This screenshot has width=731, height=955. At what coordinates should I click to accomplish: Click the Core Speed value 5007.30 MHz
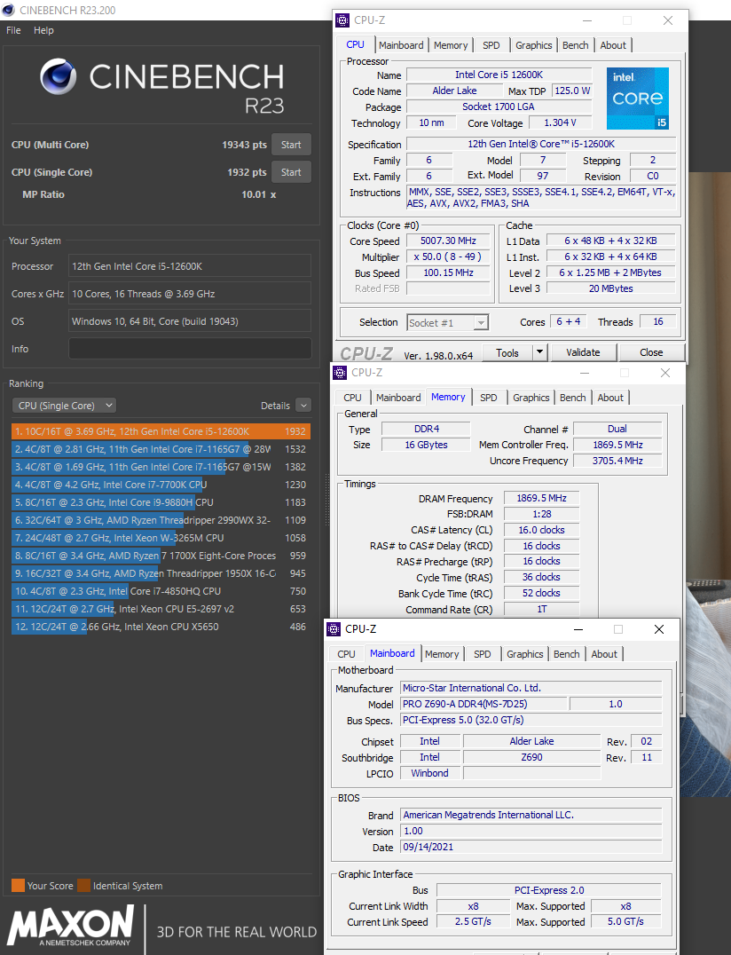tap(449, 241)
